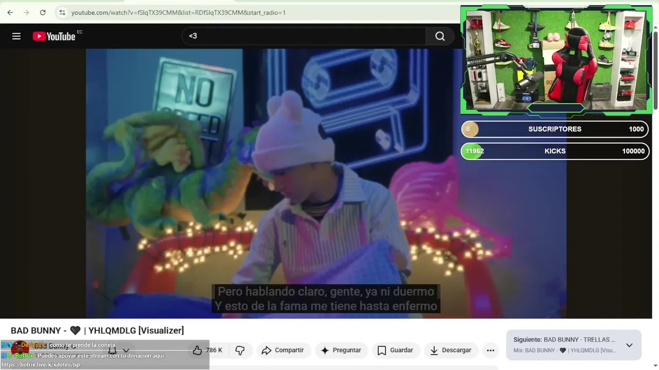Image resolution: width=659 pixels, height=370 pixels.
Task: Like the video with thumbs-up icon
Action: pos(207,350)
